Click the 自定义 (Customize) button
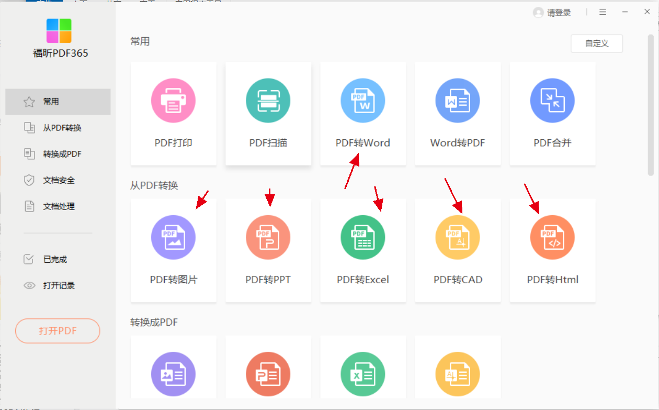Screen dimensions: 659x410 click(597, 43)
